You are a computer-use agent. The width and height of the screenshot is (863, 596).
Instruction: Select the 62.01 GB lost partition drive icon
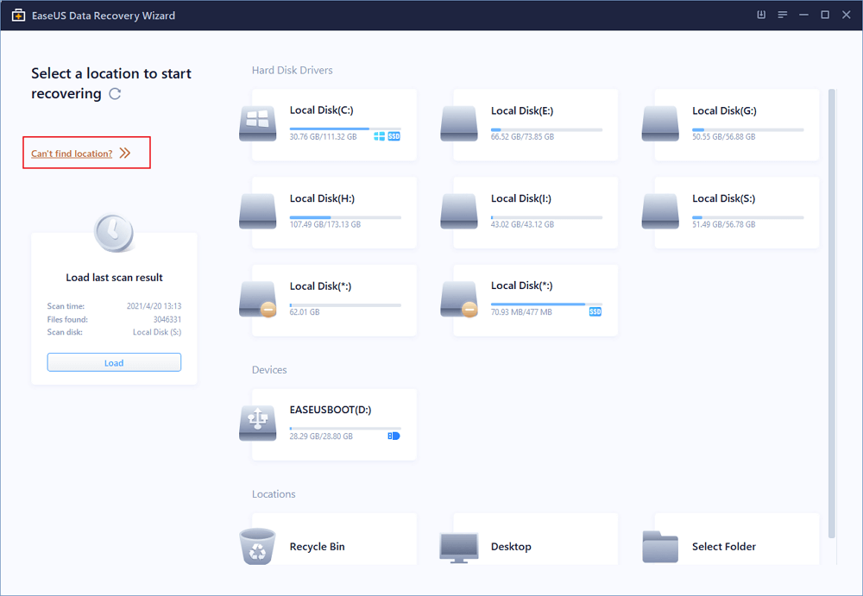[x=257, y=299]
